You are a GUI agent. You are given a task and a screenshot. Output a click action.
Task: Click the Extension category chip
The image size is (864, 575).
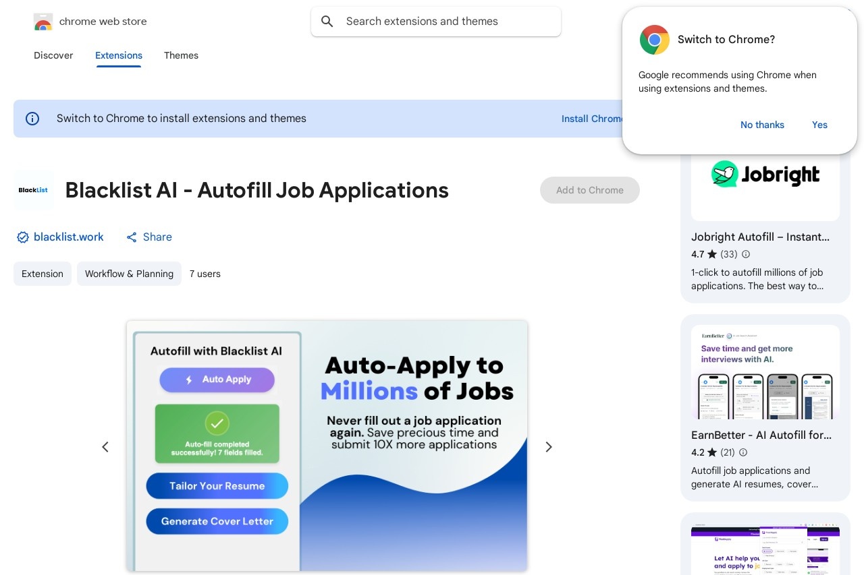tap(43, 274)
